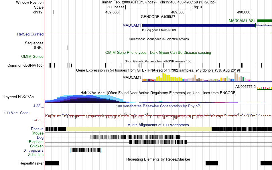Click 100 vertebrates Basewise Conservation PhyloP title
The width and height of the screenshot is (272, 170).
point(158,106)
